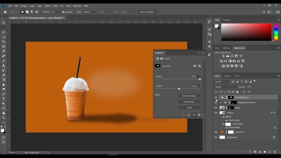Toggle layer filtering switch in Layers panel
This screenshot has width=281, height=158.
click(x=255, y=81)
